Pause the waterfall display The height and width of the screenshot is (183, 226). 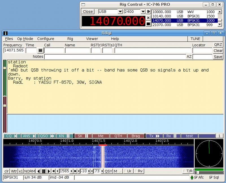point(44,171)
